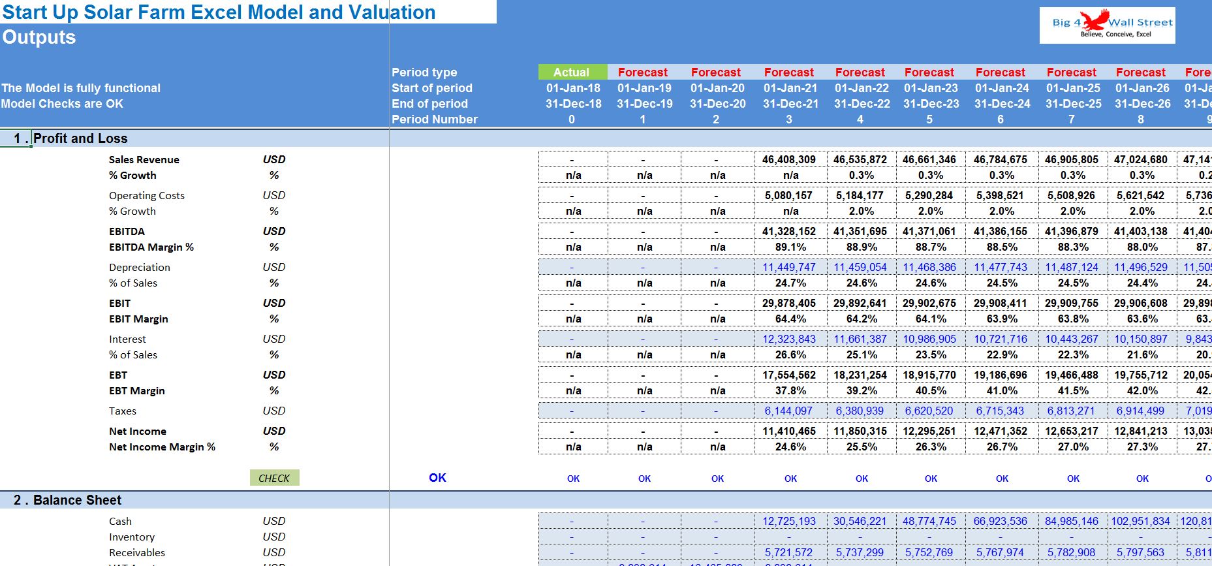Select EBITDA Margin value 89.1%

(790, 247)
